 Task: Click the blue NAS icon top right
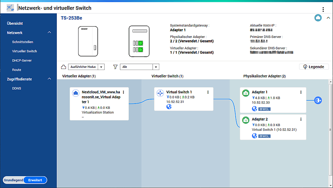pyautogui.click(x=318, y=18)
